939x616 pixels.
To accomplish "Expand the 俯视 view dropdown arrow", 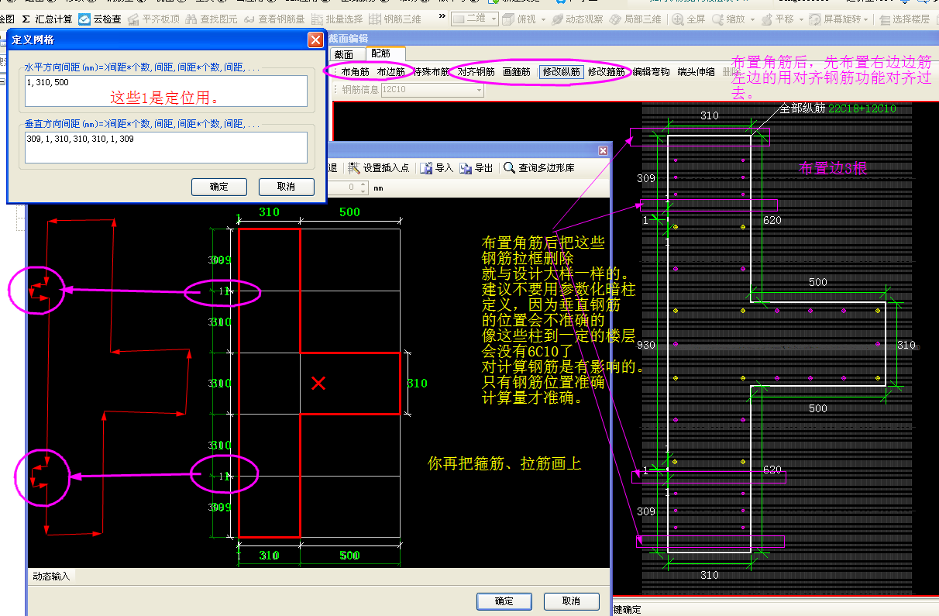I will (x=543, y=19).
